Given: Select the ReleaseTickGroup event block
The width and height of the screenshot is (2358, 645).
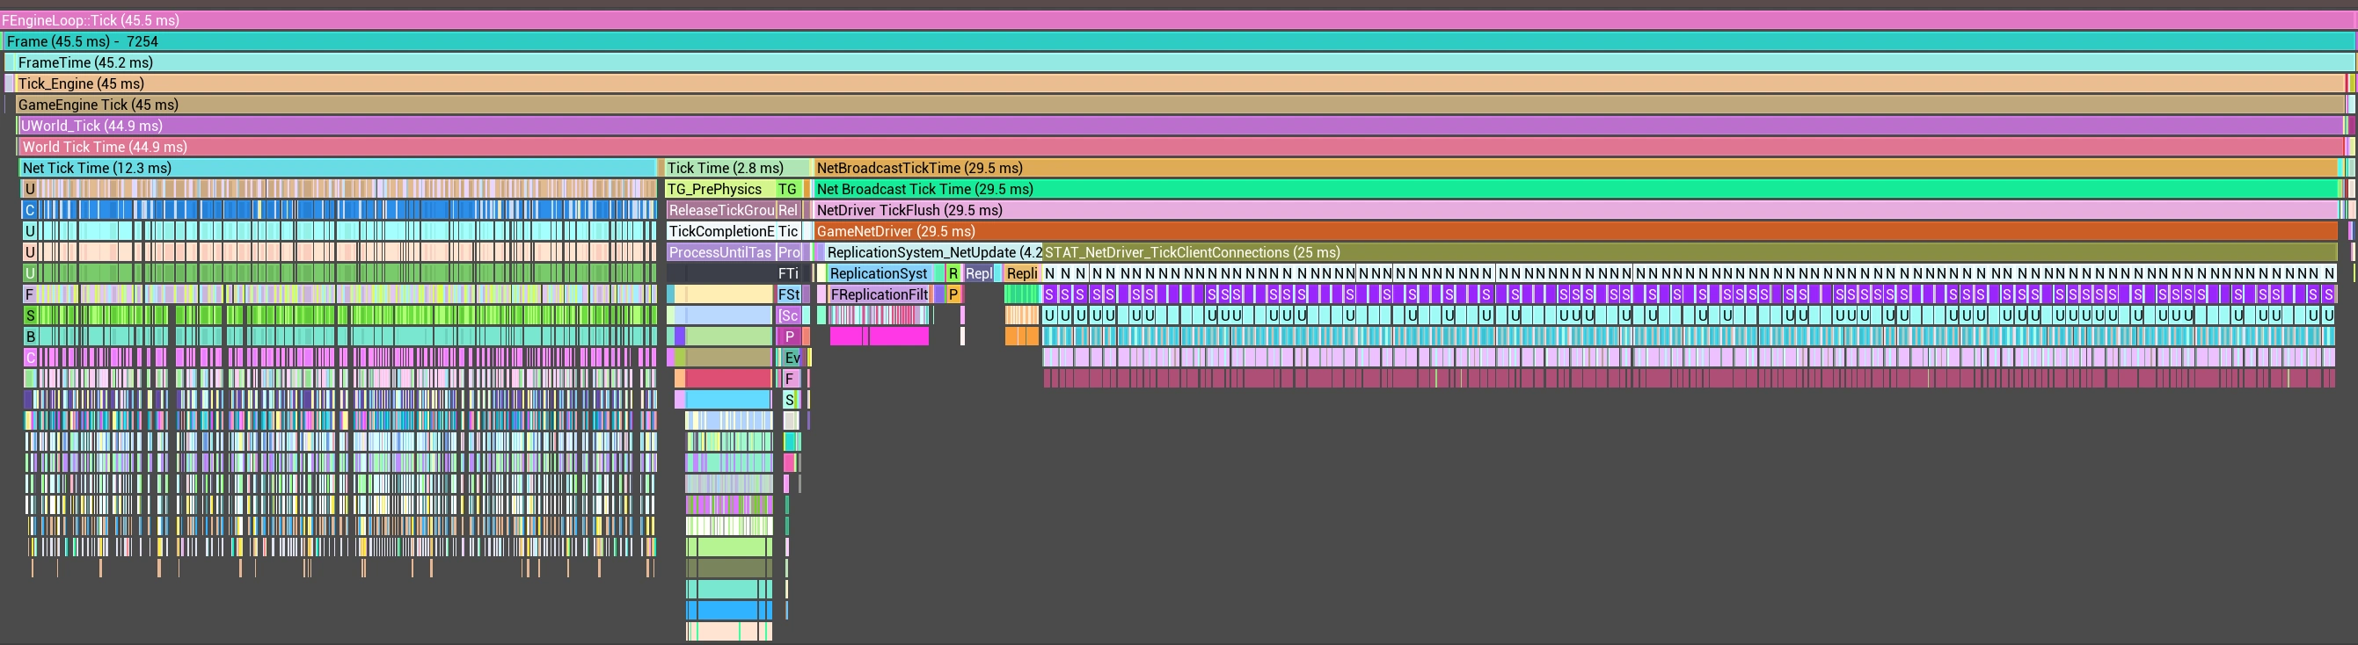Looking at the screenshot, I should 720,209.
